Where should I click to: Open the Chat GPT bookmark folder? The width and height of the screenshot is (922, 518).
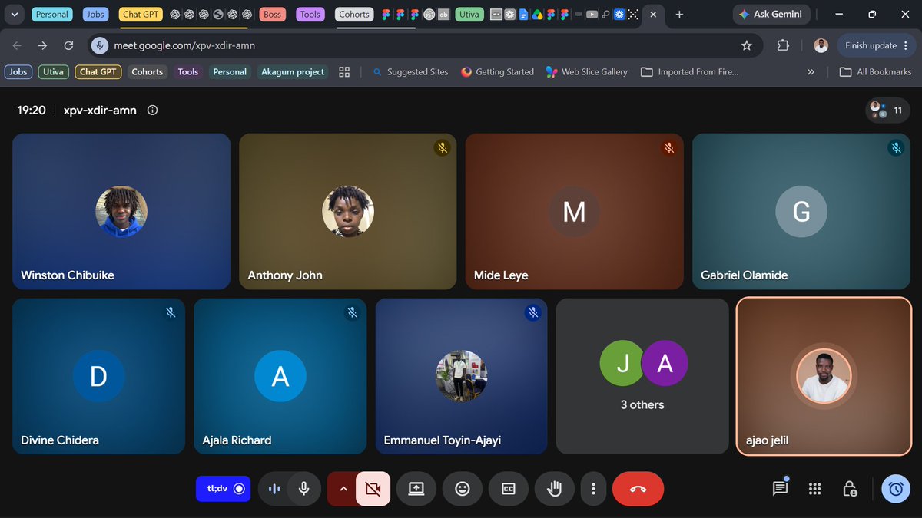pos(98,71)
